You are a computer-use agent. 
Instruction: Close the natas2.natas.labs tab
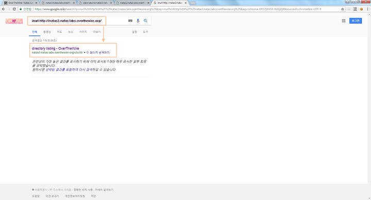tap(148, 3)
